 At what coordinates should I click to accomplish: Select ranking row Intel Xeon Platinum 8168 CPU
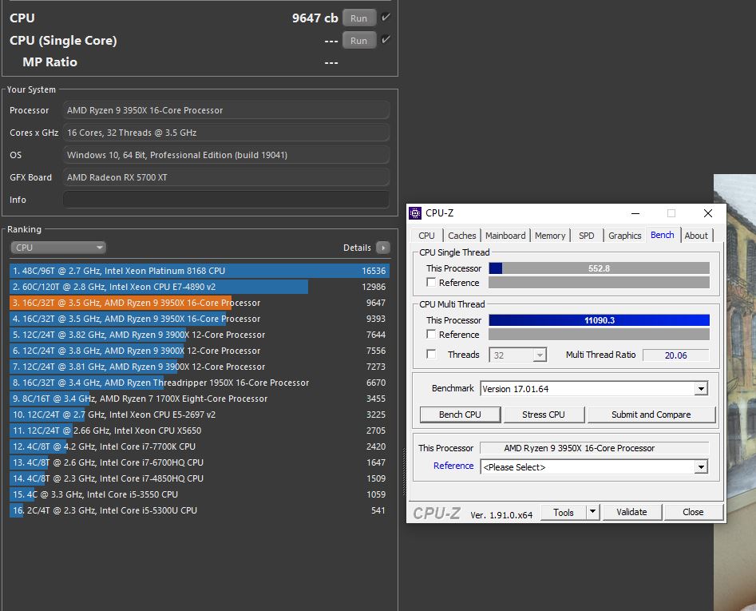point(199,271)
